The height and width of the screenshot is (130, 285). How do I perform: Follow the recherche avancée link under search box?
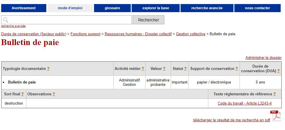tap(13, 26)
